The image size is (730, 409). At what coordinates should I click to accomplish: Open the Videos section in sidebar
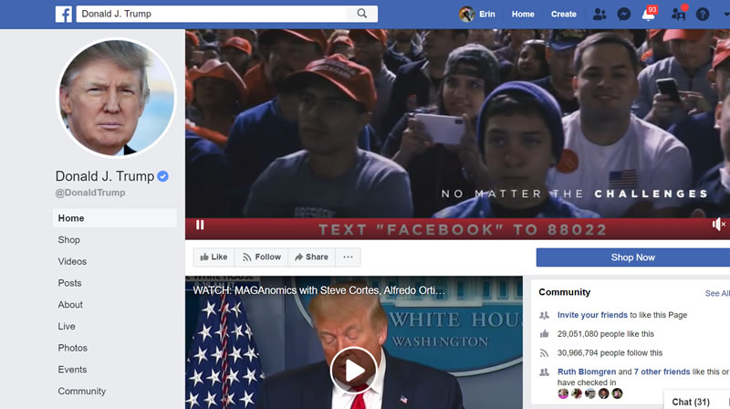[72, 261]
